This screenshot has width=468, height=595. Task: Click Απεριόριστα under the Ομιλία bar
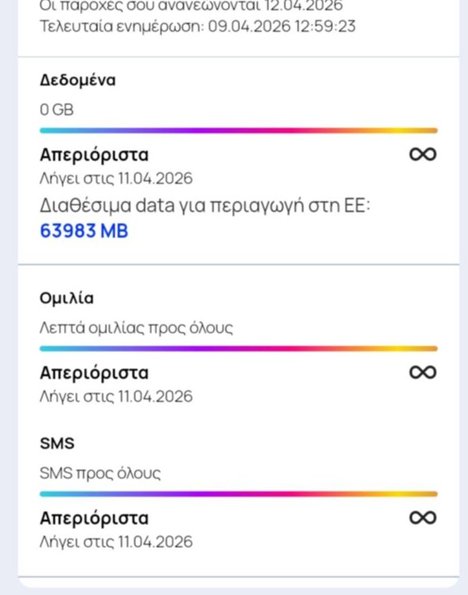(94, 373)
